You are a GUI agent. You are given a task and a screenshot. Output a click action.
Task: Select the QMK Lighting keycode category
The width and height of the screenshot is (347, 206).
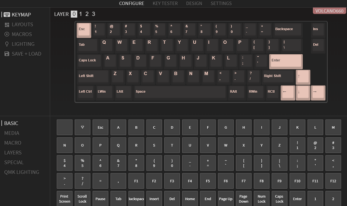[22, 172]
